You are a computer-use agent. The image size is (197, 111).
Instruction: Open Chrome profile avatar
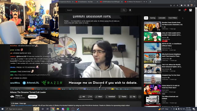click(x=191, y=6)
